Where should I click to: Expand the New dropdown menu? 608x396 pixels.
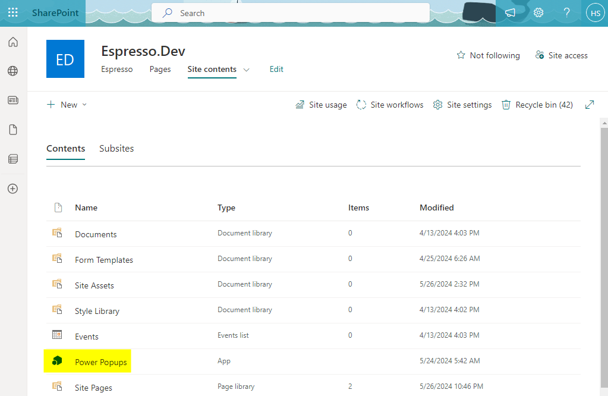point(67,105)
